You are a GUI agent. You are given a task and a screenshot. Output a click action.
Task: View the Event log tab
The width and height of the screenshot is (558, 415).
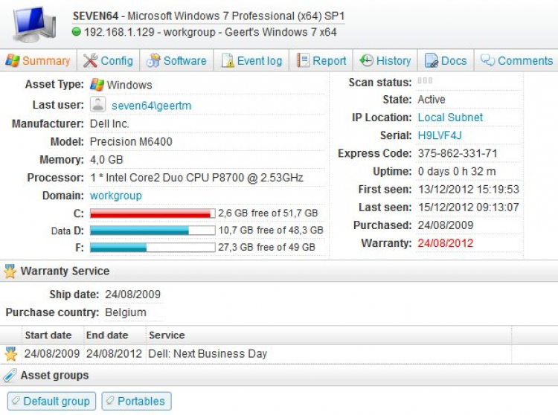pyautogui.click(x=251, y=61)
